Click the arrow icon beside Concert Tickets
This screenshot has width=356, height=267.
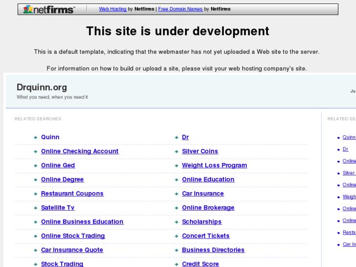pos(176,236)
